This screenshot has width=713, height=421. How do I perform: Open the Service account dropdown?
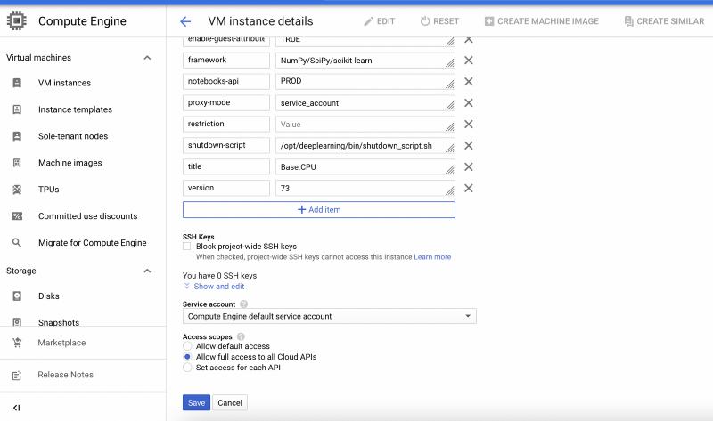coord(330,316)
